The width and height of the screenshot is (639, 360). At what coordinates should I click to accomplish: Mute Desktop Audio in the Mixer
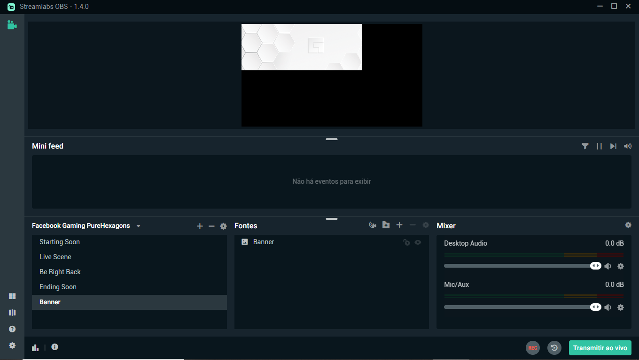pyautogui.click(x=608, y=266)
